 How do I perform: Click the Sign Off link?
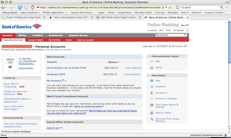(185, 25)
